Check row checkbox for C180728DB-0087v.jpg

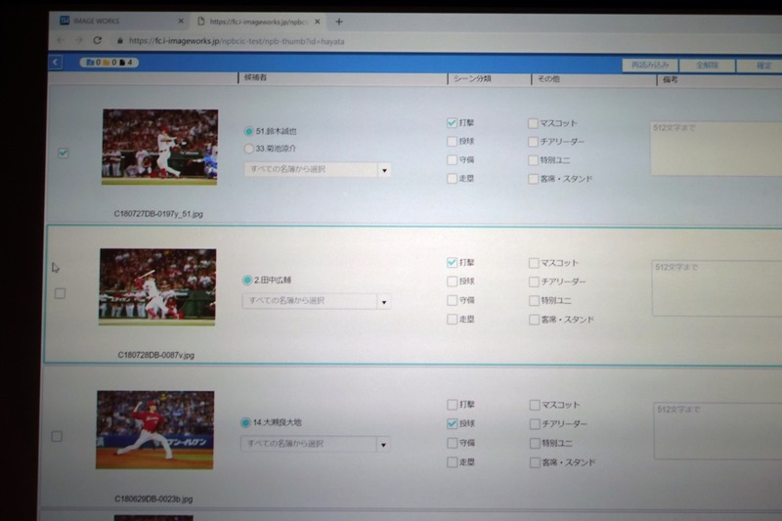pos(60,293)
